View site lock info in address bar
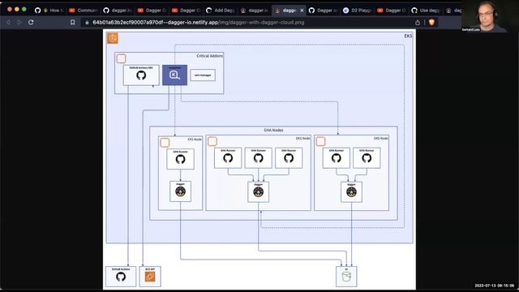Viewport: 519px width, 292px height. point(87,23)
